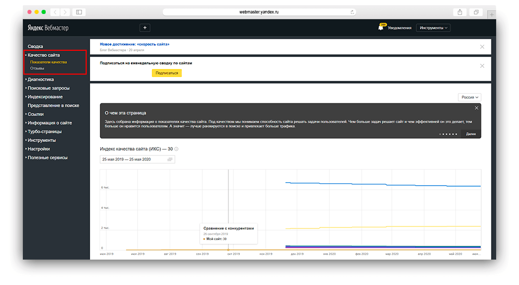Image resolution: width=519 pixels, height=285 pixels.
Task: Click the yellow competitor line on chart
Action: pos(384,227)
